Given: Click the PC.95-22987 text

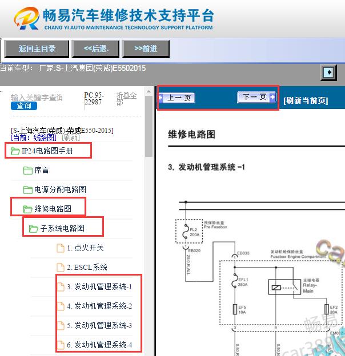Looking at the screenshot, I should click(94, 99).
